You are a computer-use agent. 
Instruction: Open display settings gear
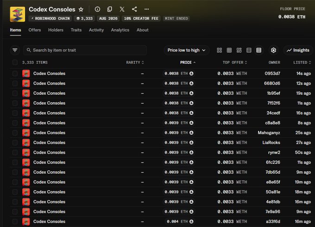coord(273,50)
